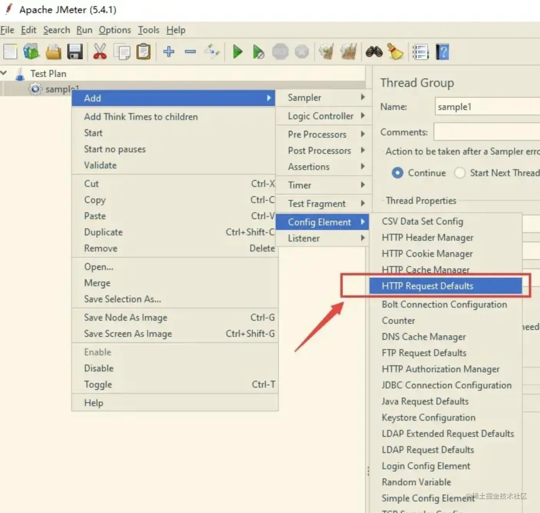Image resolution: width=540 pixels, height=513 pixels.
Task: Expand the Logic Controller submenu
Action: click(324, 116)
